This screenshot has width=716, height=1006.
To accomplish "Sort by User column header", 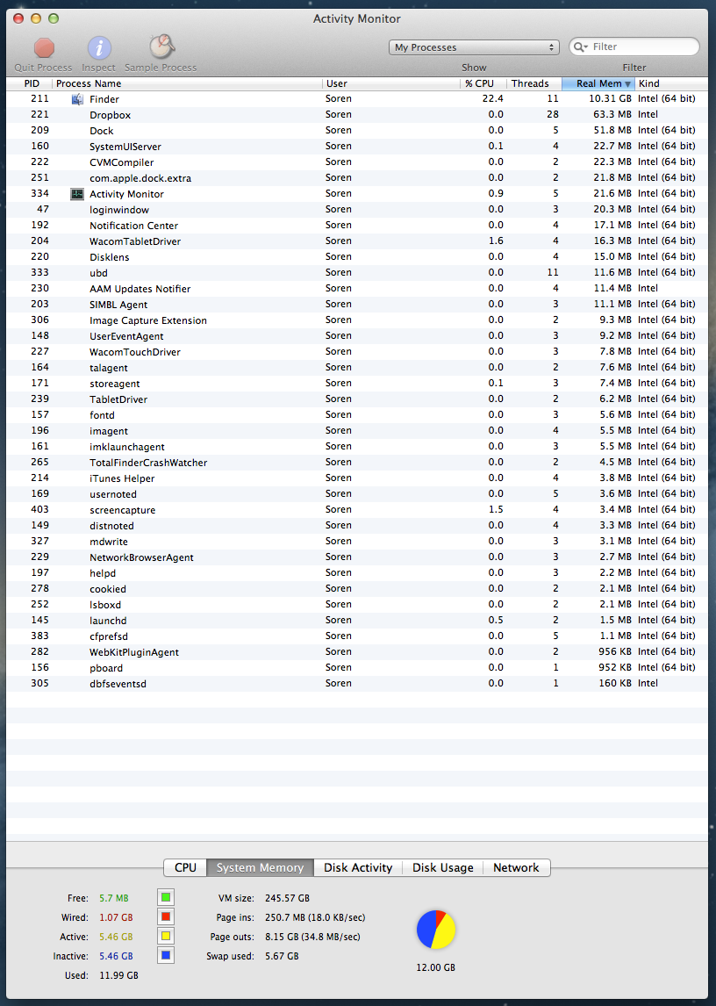I will coord(390,83).
